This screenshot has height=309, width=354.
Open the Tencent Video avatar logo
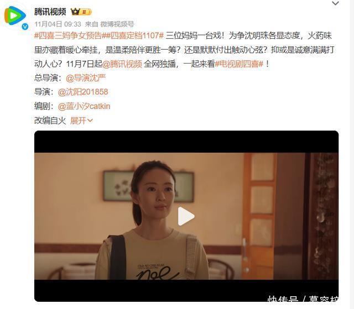pos(15,16)
